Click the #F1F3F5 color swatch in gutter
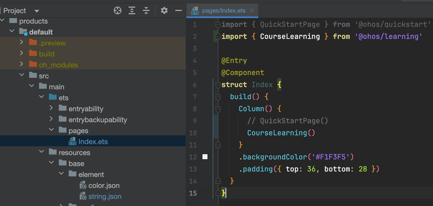Image resolution: width=433 pixels, height=206 pixels. point(205,157)
